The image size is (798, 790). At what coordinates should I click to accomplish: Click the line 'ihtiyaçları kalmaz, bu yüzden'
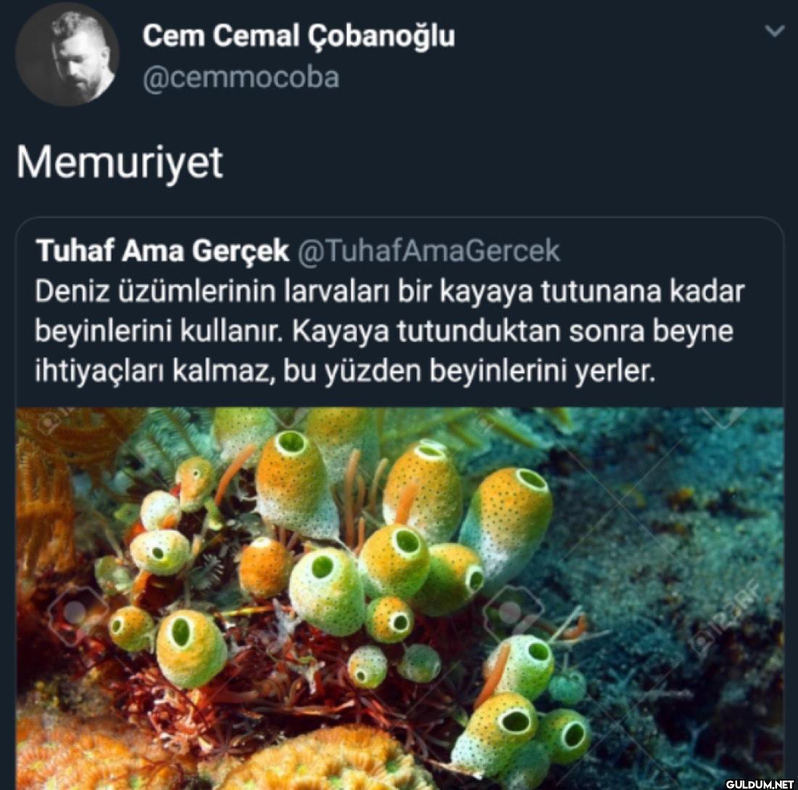pyautogui.click(x=345, y=371)
